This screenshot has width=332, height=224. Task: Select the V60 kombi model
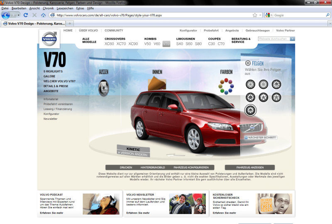(x=157, y=44)
